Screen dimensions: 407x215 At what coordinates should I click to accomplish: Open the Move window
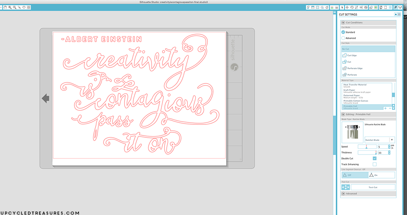point(347,8)
